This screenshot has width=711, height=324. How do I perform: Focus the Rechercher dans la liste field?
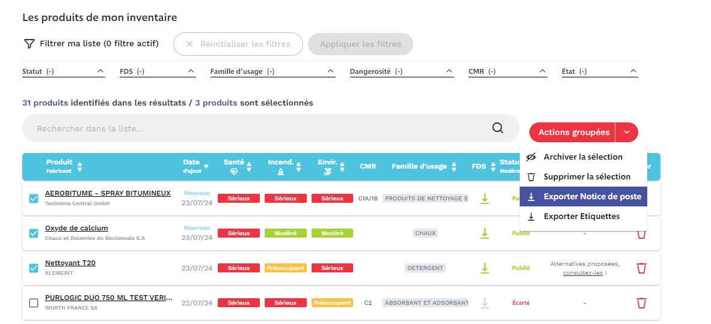click(x=259, y=128)
